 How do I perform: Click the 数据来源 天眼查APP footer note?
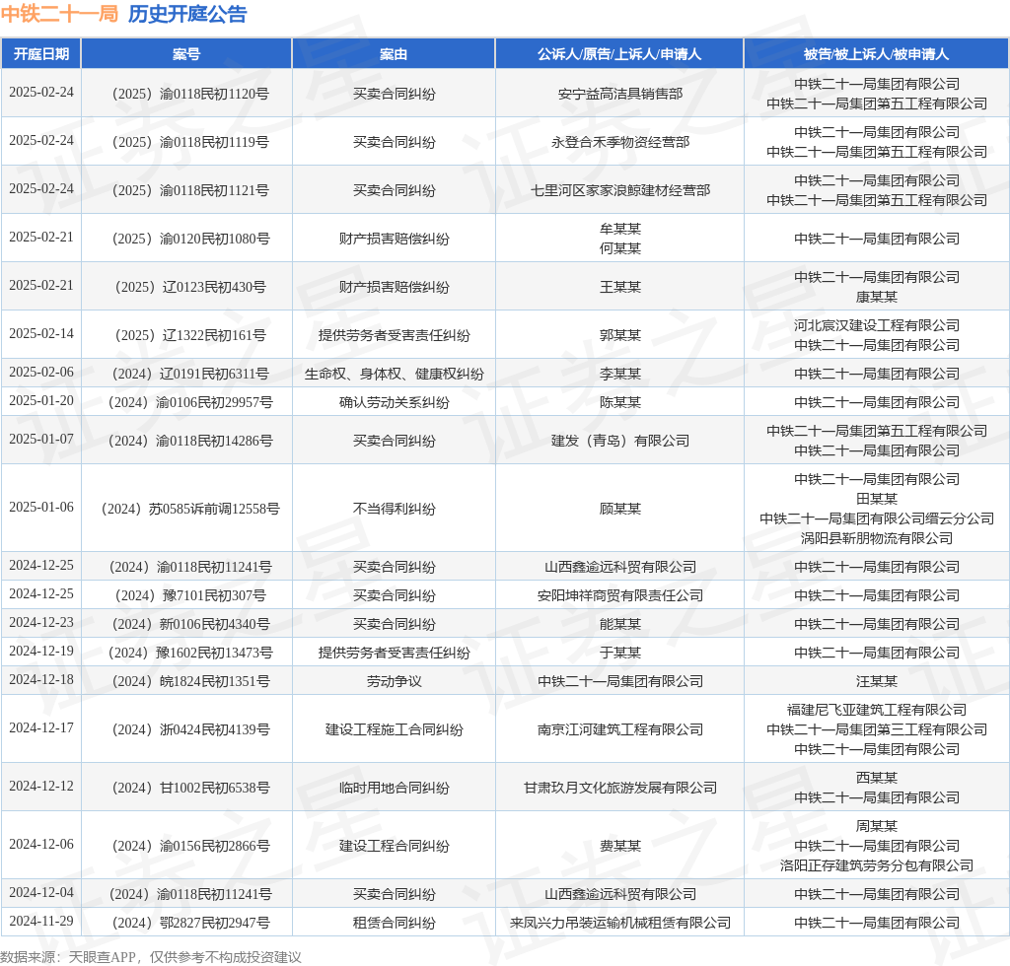pos(151,957)
